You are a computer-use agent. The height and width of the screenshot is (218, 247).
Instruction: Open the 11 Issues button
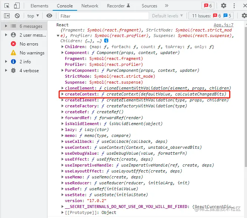(x=211, y=16)
